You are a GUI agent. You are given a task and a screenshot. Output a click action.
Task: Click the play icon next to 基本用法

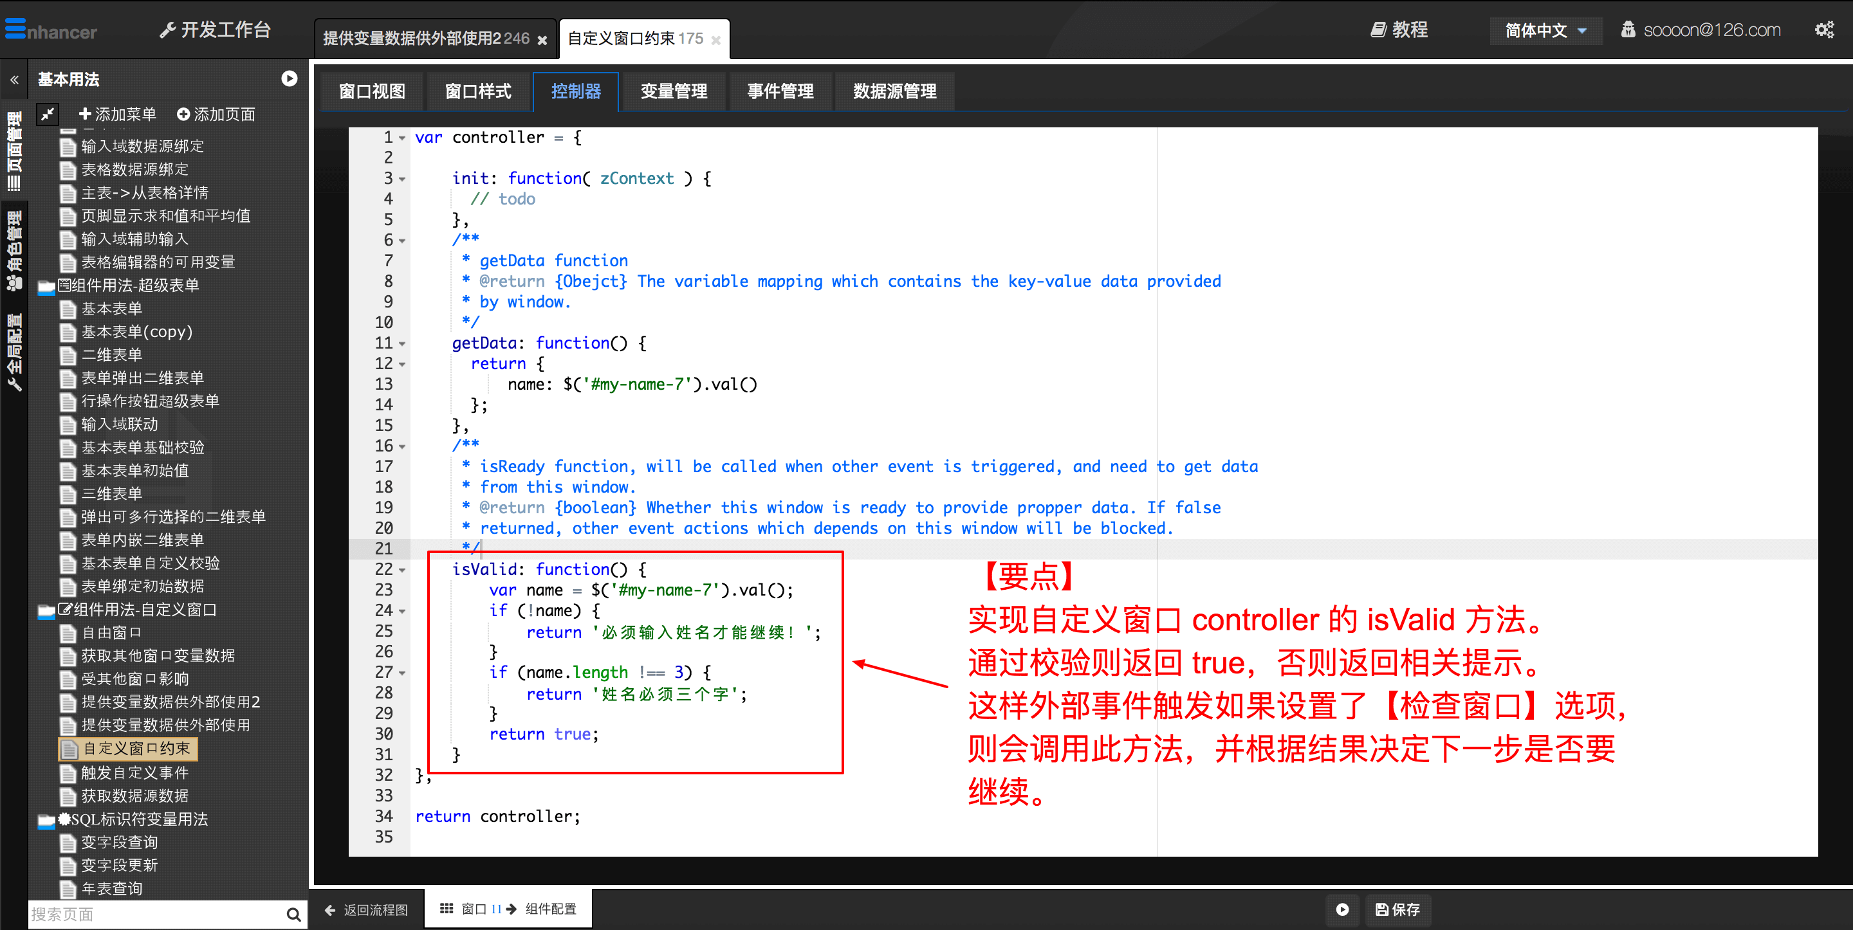(289, 78)
